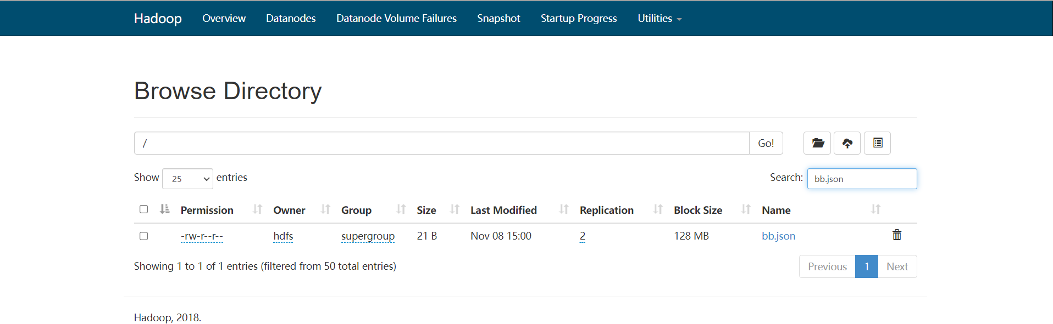Click the Previous pagination button
Image resolution: width=1053 pixels, height=324 pixels.
[x=827, y=266]
